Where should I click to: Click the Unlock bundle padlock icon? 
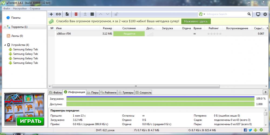pyautogui.click(x=116, y=14)
